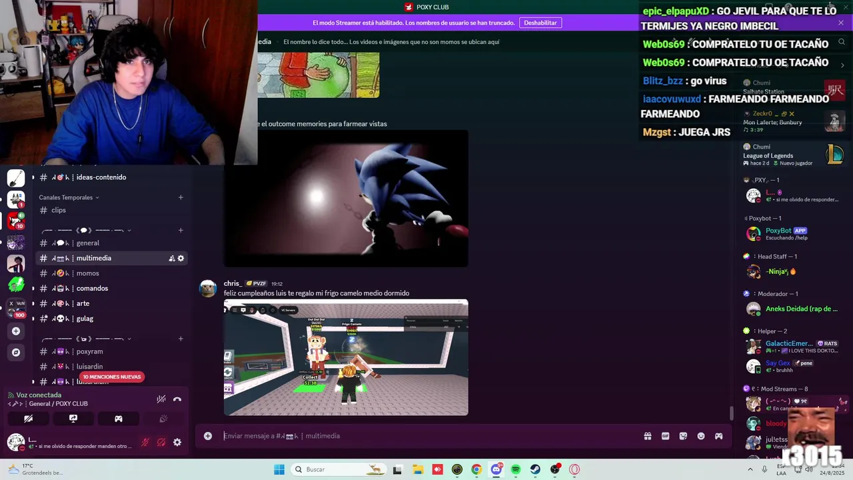Create channel in Canales Temporales category

coord(181,197)
